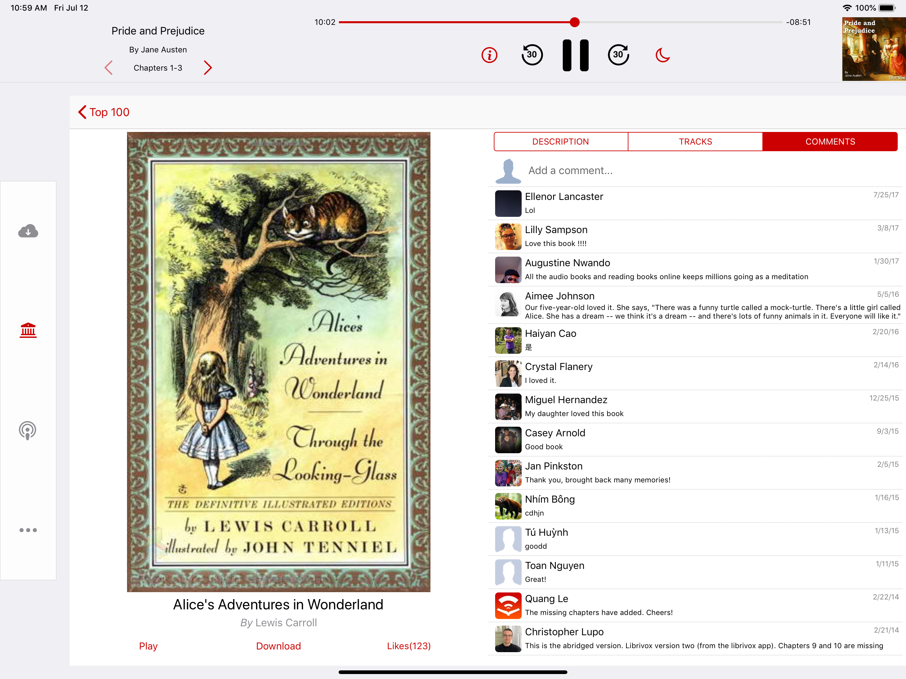
Task: Switch to the TRACKS tab
Action: pos(695,142)
